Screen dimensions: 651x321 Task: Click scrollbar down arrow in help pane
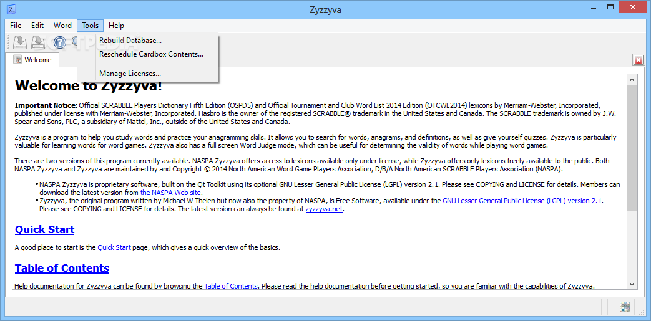pyautogui.click(x=632, y=284)
